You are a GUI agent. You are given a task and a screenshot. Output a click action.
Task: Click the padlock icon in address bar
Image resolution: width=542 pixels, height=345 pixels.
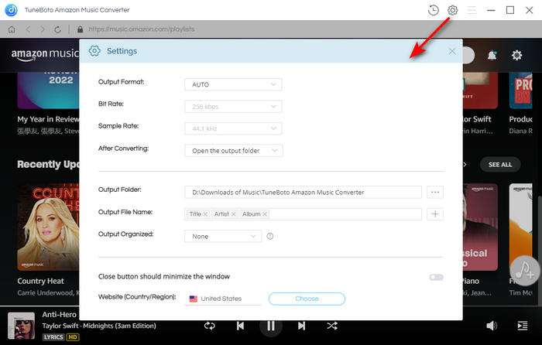(x=80, y=29)
